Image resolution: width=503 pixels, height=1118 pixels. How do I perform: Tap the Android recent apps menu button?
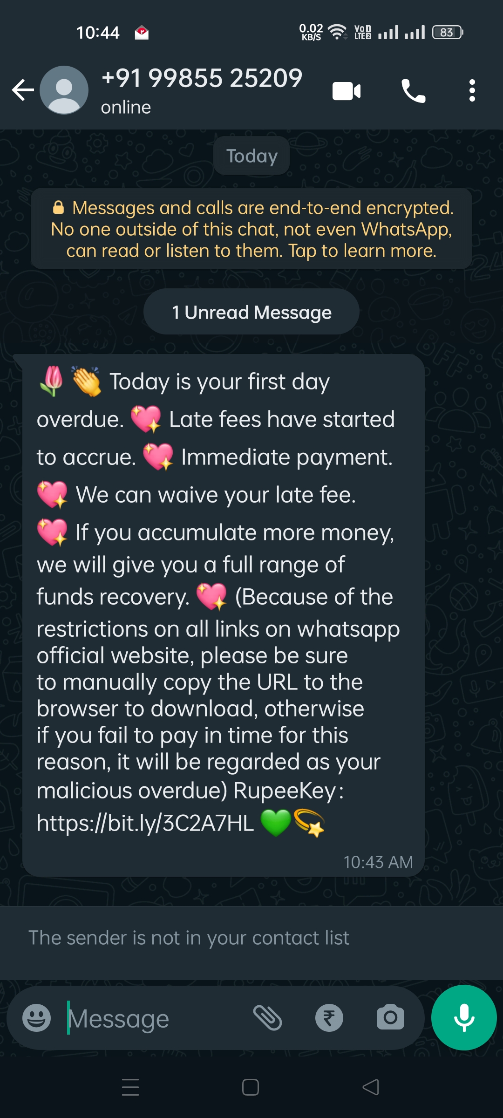point(130,1087)
